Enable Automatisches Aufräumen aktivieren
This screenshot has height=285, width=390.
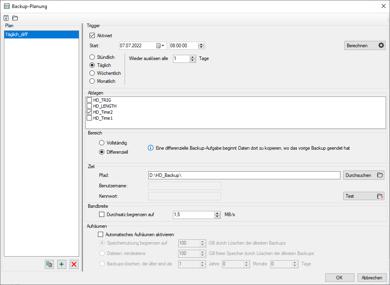(100, 235)
